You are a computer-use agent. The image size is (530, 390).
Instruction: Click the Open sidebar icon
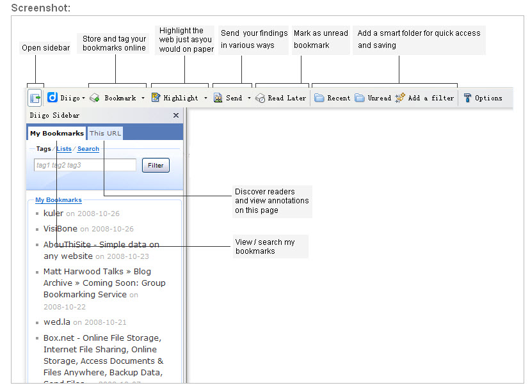(35, 98)
